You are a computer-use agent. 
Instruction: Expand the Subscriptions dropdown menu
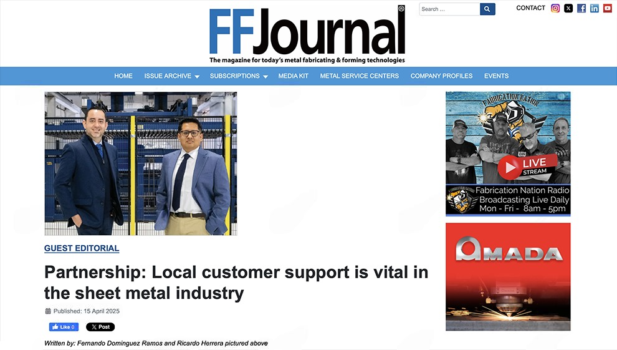(x=239, y=76)
